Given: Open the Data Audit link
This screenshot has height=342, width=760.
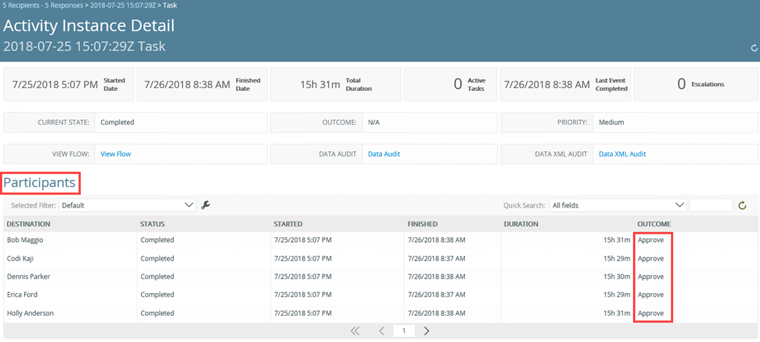Looking at the screenshot, I should (x=383, y=154).
